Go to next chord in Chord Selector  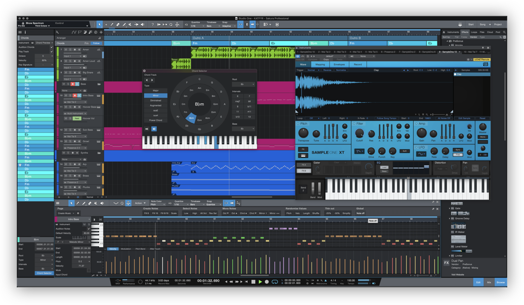point(152,80)
